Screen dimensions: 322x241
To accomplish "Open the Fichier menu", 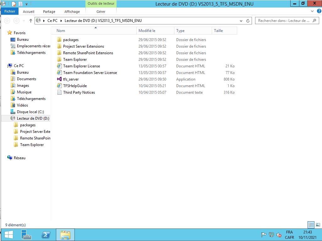I will pyautogui.click(x=10, y=11).
